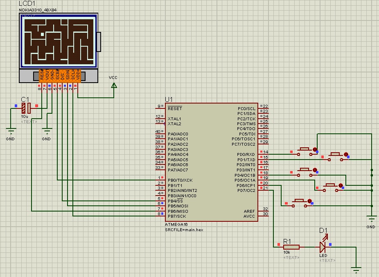379x277 pixels.
Task: Click the C1 reference label
Action: pyautogui.click(x=25, y=99)
